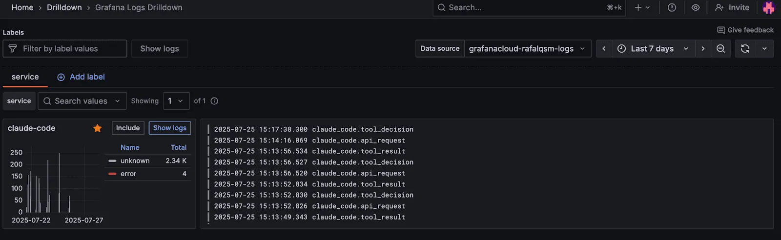This screenshot has width=781, height=240.
Task: Open log line 15:13:49.343 tool_result
Action: click(x=309, y=217)
